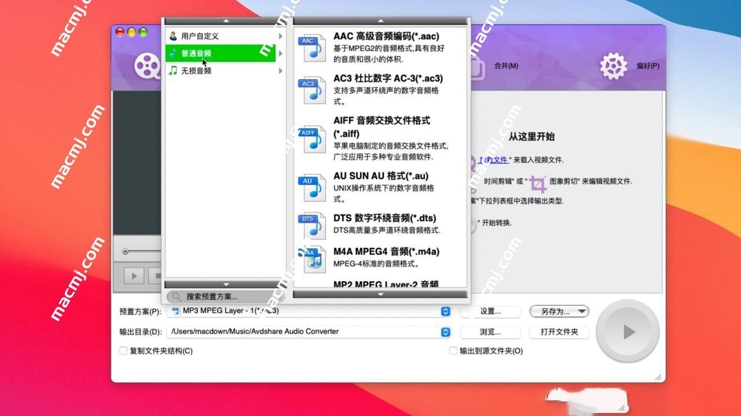Open the 另存为... dropdown button
Viewport: 741px width, 416px height.
click(559, 311)
